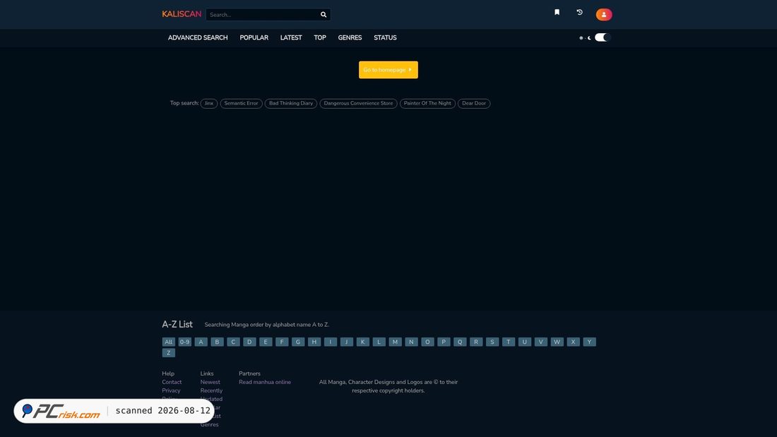Click the search magnifier icon
This screenshot has width=777, height=437.
coord(324,14)
